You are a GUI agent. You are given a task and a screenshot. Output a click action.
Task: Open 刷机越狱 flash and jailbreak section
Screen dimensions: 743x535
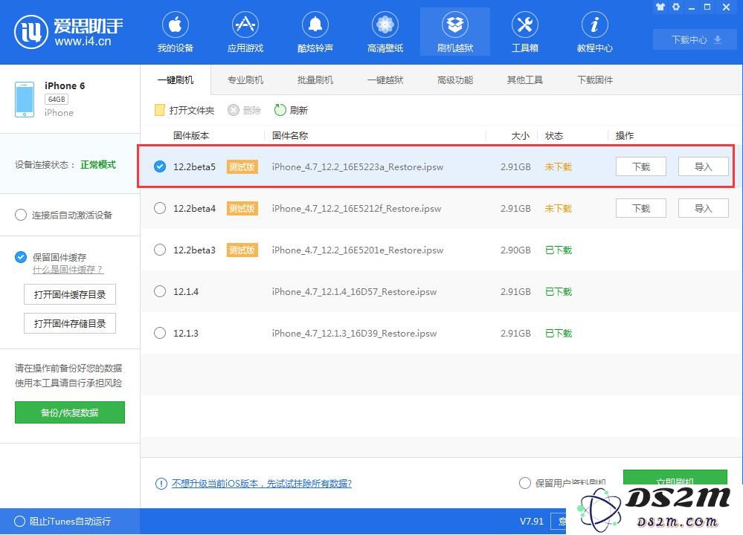455,32
